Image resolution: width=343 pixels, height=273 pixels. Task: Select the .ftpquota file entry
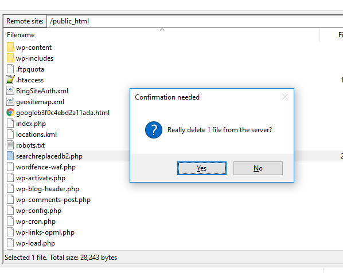pos(30,69)
